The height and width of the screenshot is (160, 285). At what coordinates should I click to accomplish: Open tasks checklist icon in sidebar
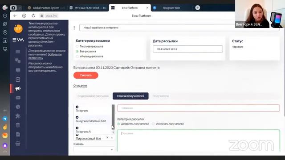coord(18,79)
